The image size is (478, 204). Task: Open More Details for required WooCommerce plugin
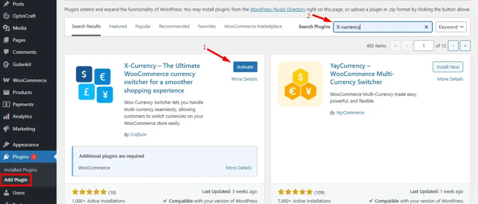tap(239, 168)
